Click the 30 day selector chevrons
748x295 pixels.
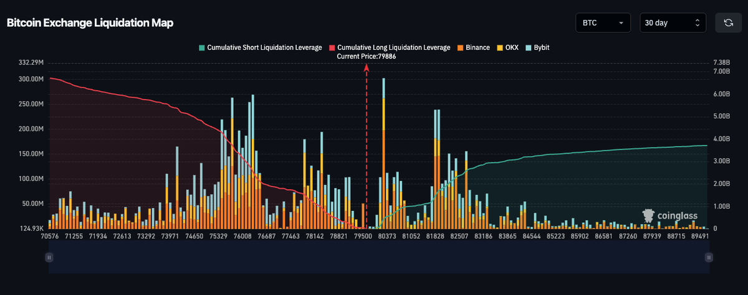697,23
